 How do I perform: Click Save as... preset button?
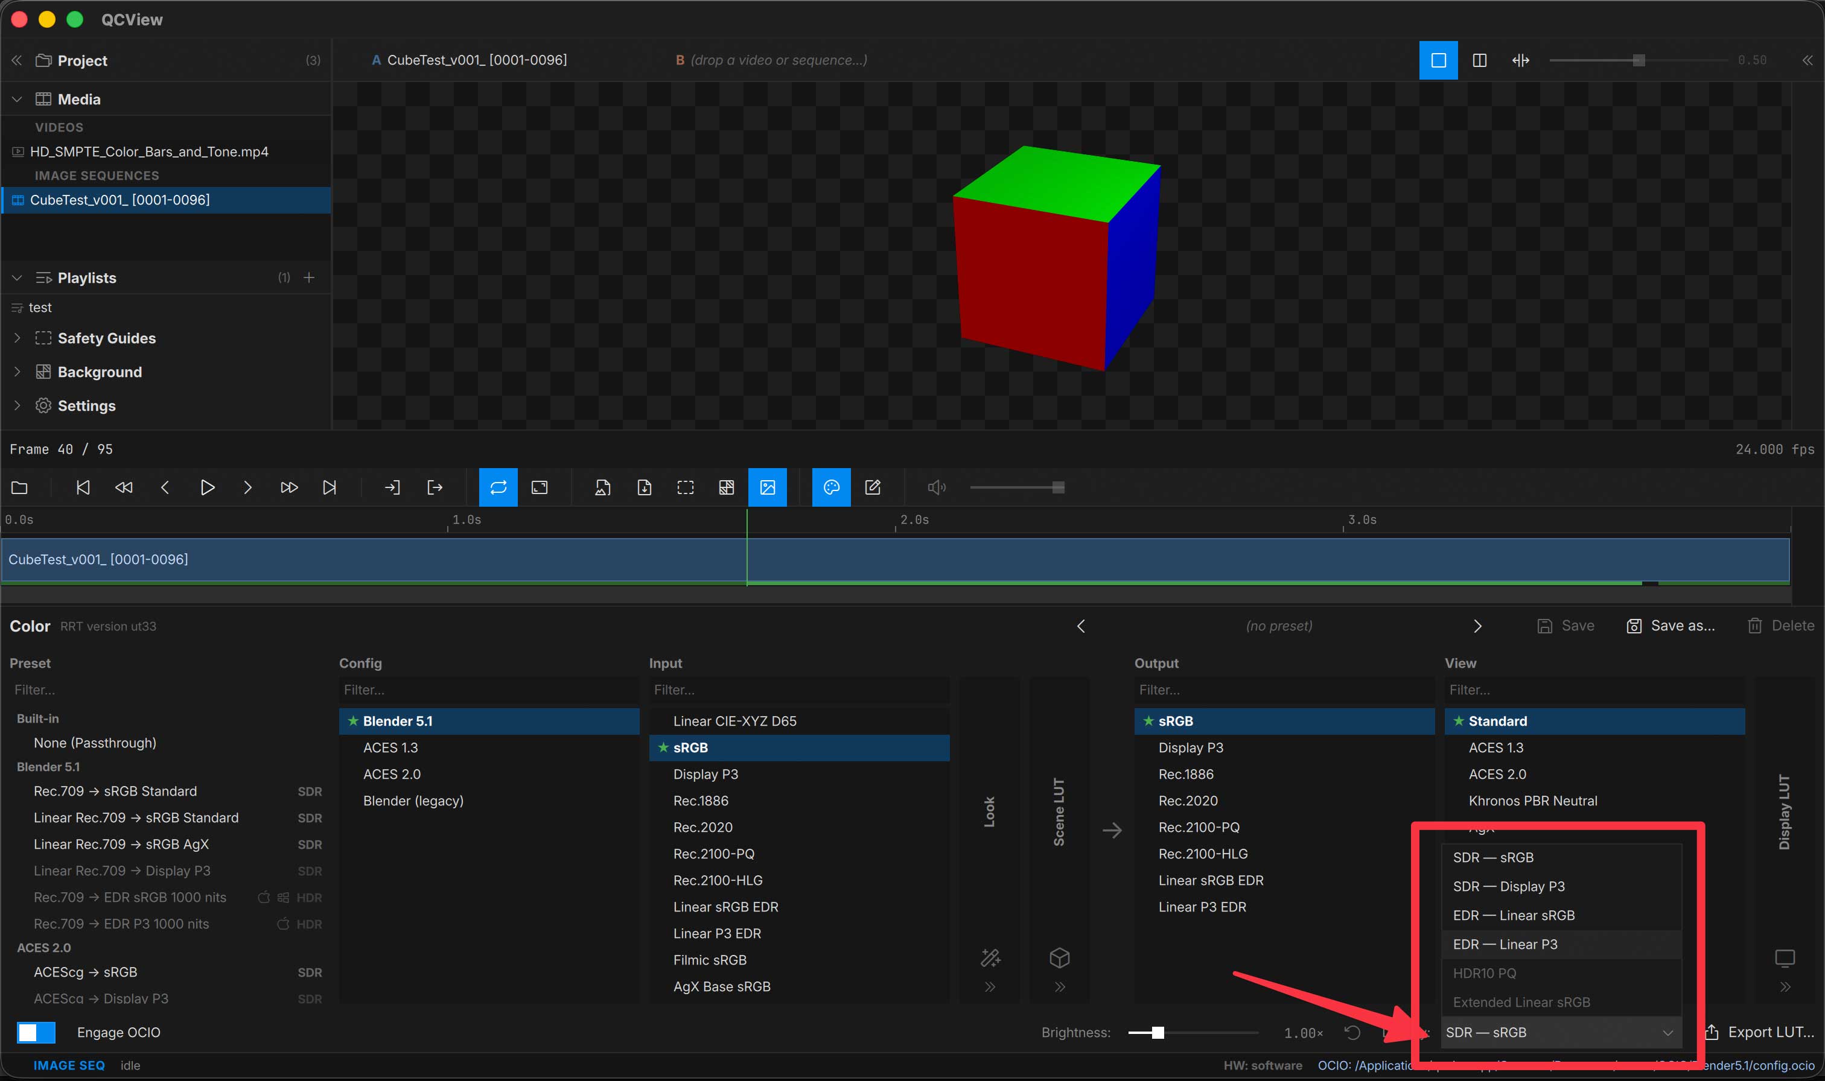[x=1671, y=626]
